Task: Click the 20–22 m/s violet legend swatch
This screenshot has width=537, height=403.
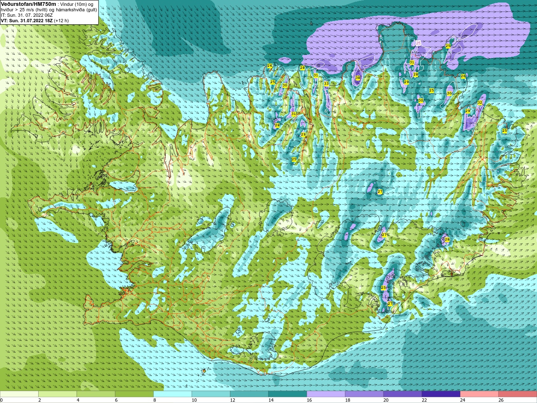Action: pos(403,394)
